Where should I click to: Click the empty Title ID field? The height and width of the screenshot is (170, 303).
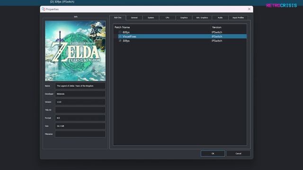[x=80, y=110]
